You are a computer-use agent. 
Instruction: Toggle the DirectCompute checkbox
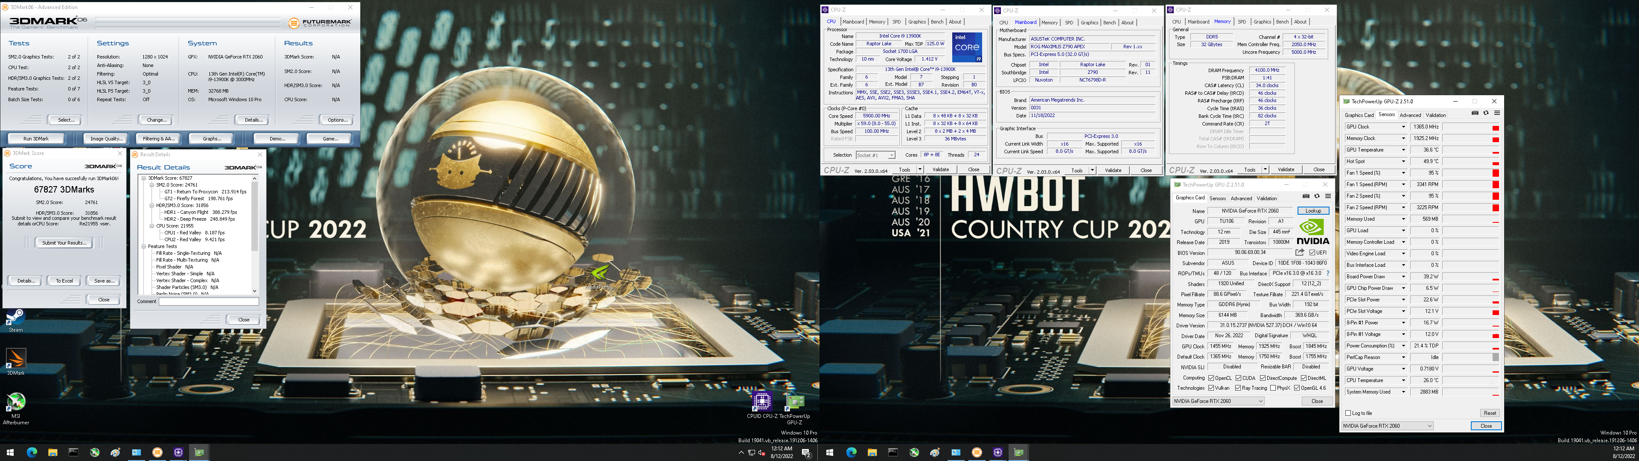click(x=1263, y=378)
